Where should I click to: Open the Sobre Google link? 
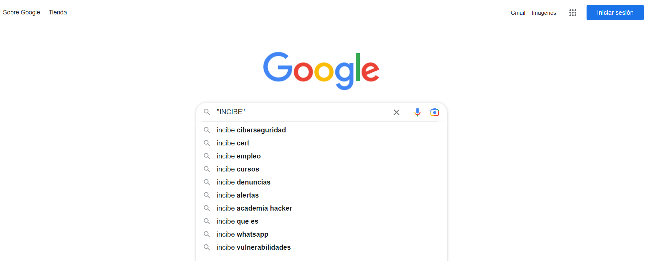[22, 12]
